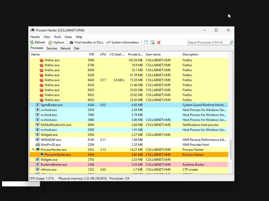Sort by User name column header
The width and height of the screenshot is (269, 201).
(x=162, y=54)
